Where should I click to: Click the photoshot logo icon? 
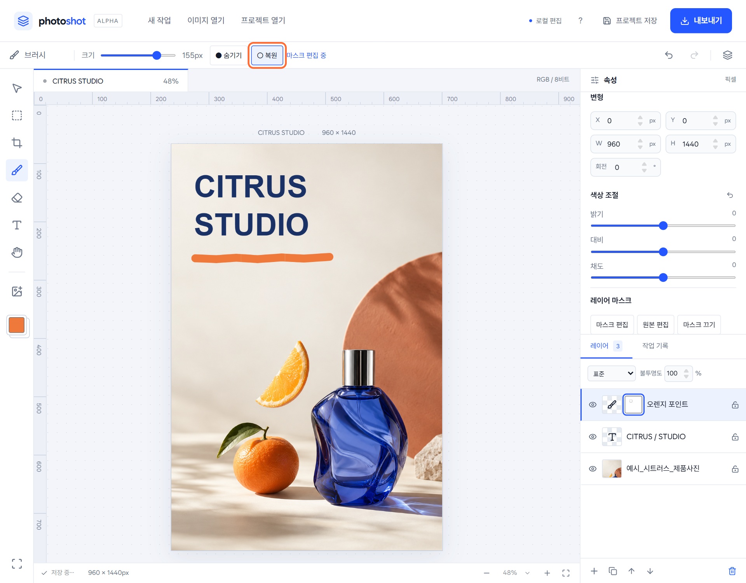click(x=23, y=21)
